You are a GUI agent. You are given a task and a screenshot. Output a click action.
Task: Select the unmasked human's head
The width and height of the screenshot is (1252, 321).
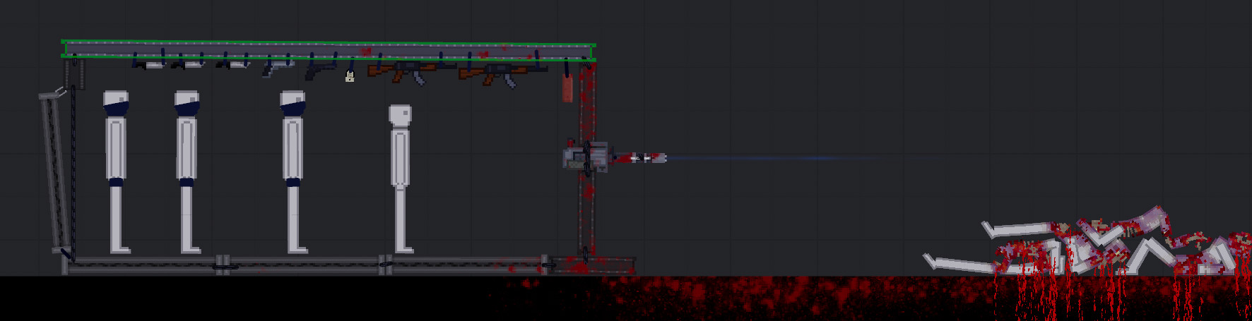[400, 116]
